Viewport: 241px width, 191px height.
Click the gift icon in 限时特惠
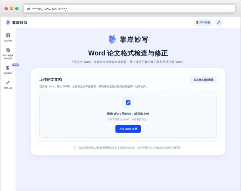point(197,23)
